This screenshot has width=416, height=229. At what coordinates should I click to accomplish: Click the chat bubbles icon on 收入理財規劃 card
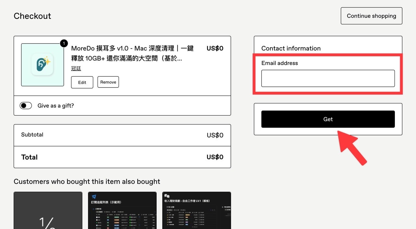[167, 196]
